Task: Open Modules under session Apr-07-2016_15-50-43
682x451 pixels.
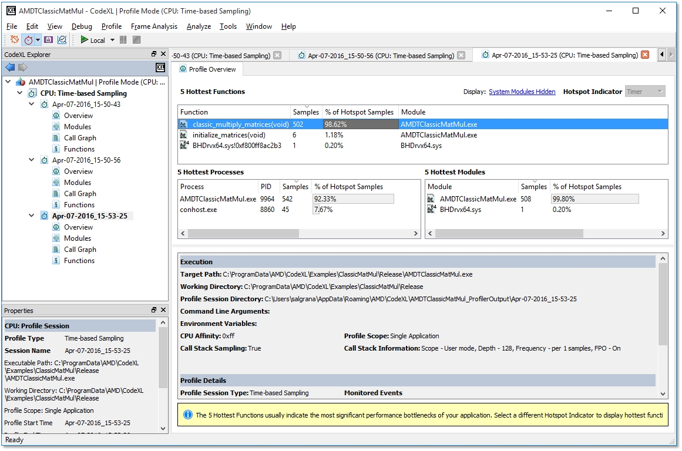Action: point(78,127)
